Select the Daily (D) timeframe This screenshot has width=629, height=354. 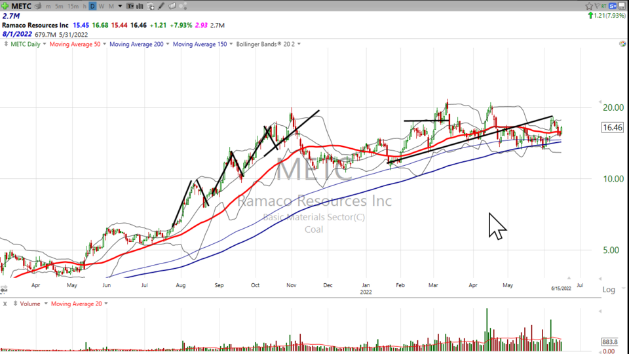pyautogui.click(x=92, y=6)
